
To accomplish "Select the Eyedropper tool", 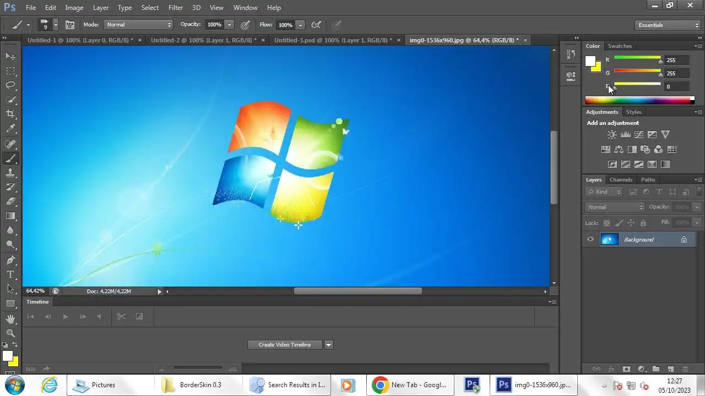I will (x=10, y=128).
